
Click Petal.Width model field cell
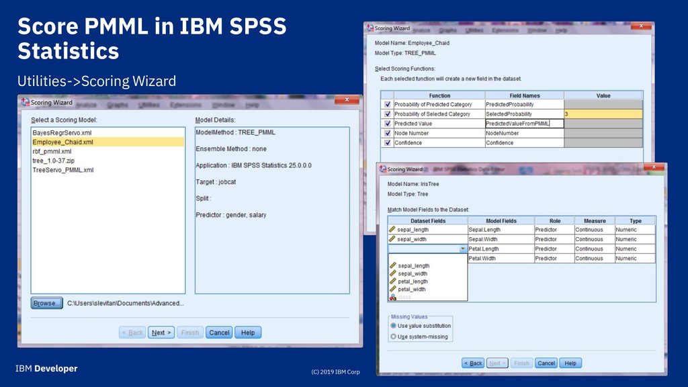[501, 259]
